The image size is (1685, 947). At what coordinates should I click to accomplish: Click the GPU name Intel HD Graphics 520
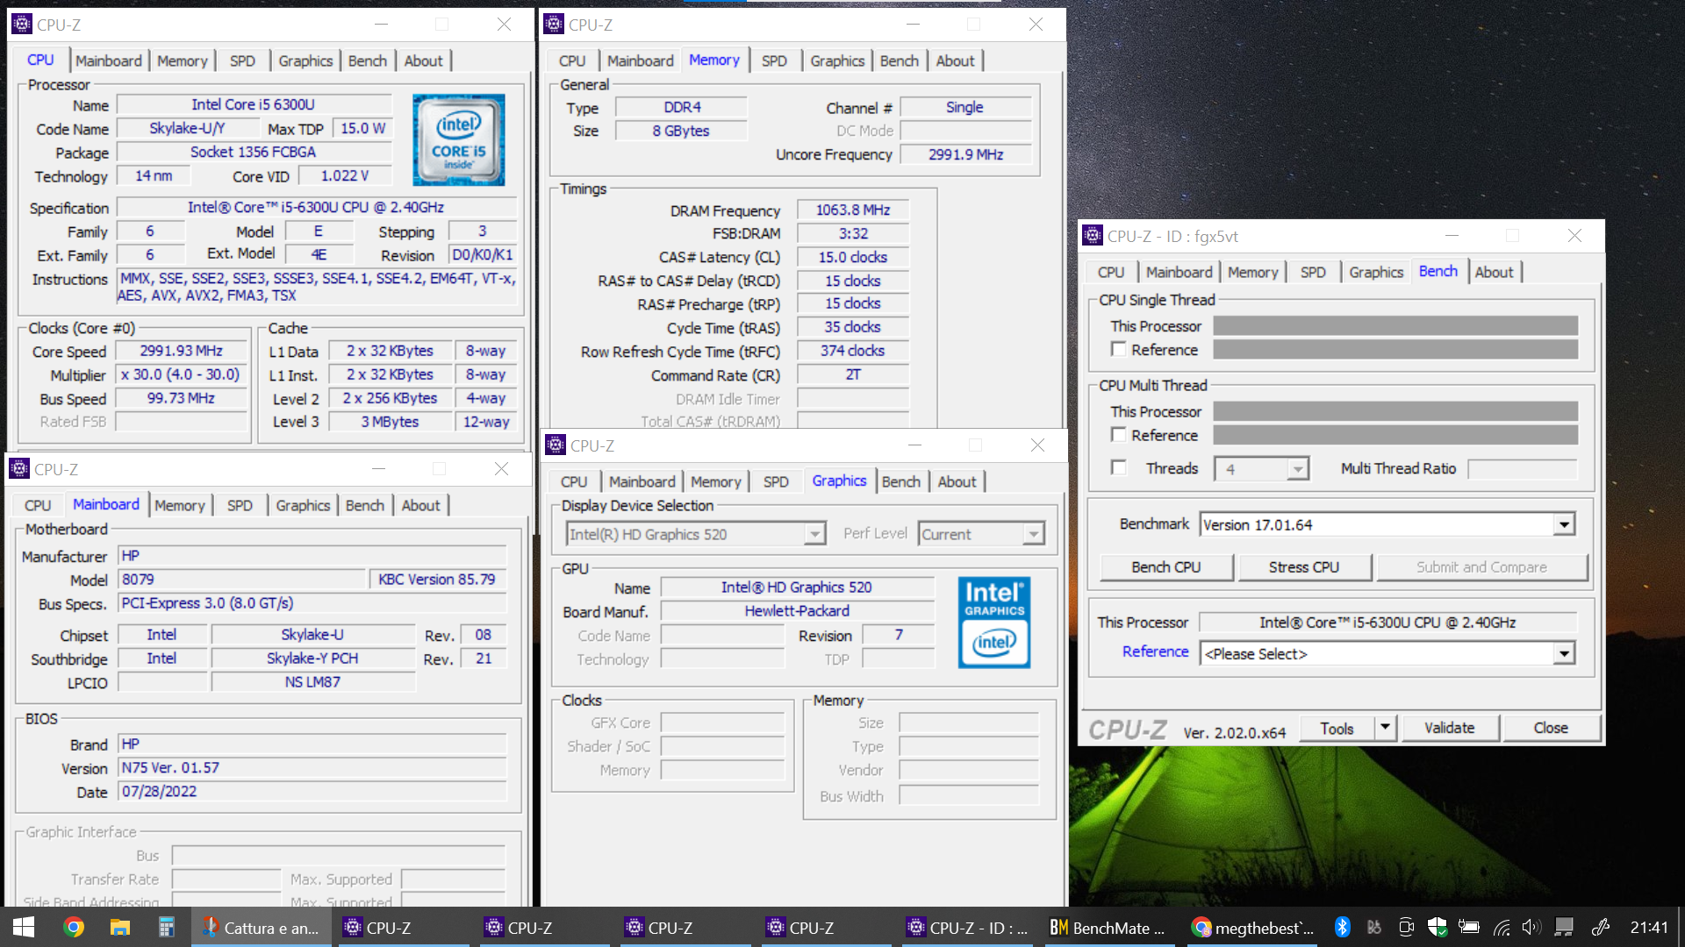point(797,587)
